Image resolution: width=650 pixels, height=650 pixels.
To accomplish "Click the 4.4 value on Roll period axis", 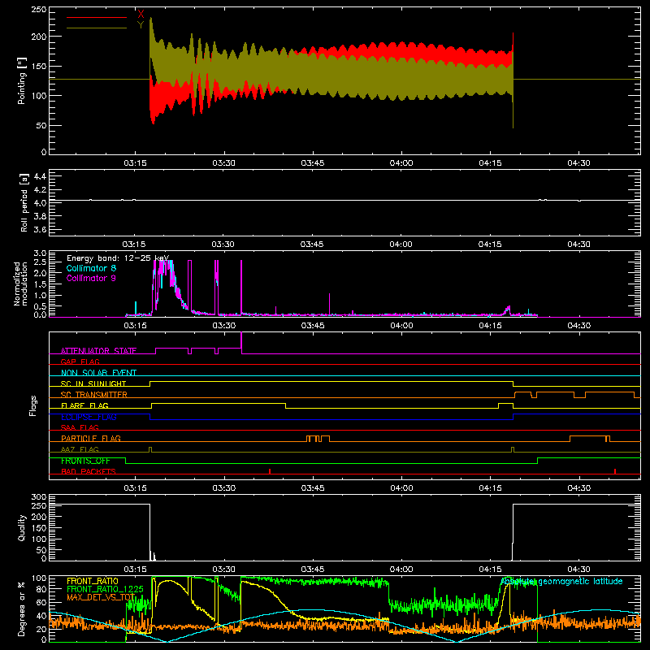I will (x=40, y=176).
